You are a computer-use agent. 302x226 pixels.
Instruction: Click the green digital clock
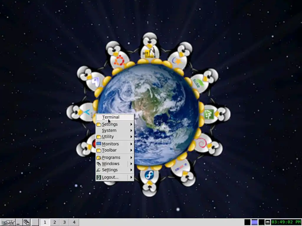[x=286, y=222]
